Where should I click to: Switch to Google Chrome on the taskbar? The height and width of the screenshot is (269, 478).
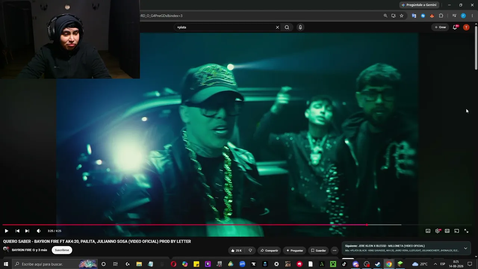(x=389, y=264)
